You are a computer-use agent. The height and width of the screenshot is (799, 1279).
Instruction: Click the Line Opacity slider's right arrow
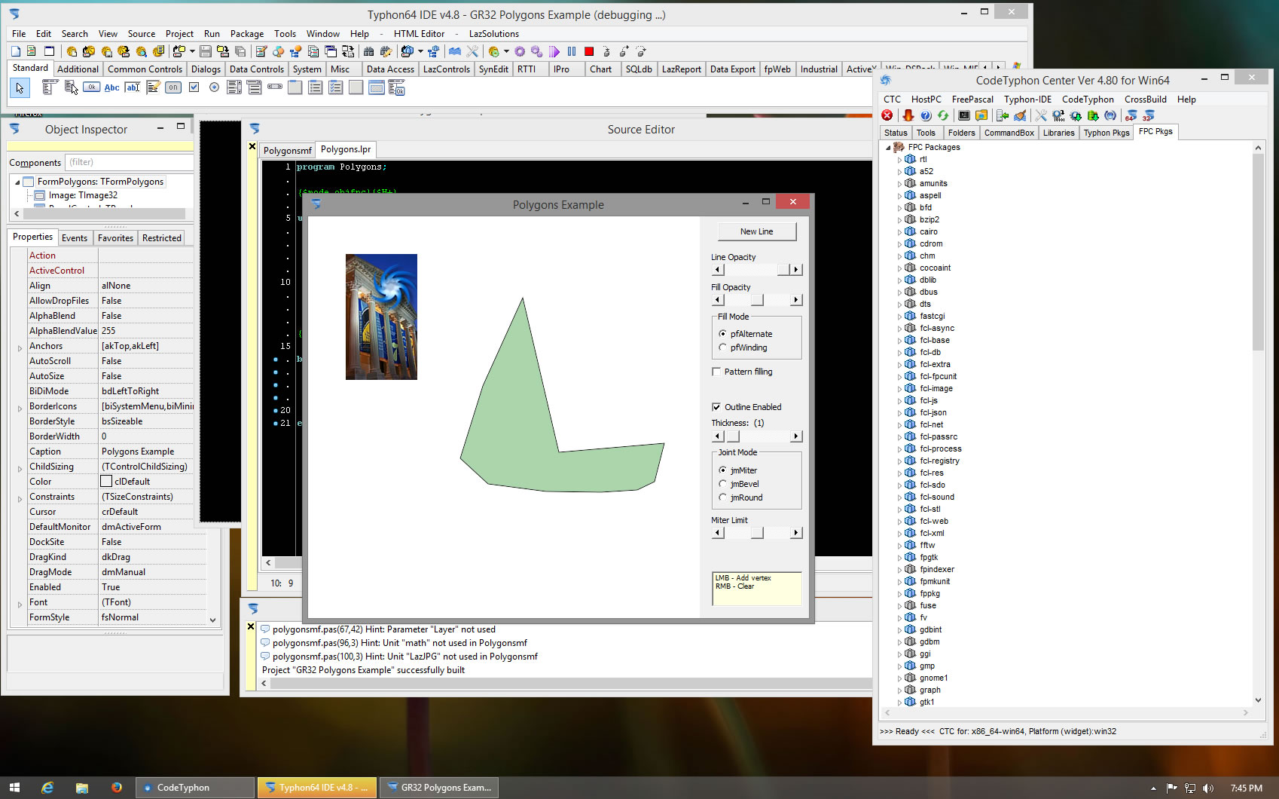point(795,270)
